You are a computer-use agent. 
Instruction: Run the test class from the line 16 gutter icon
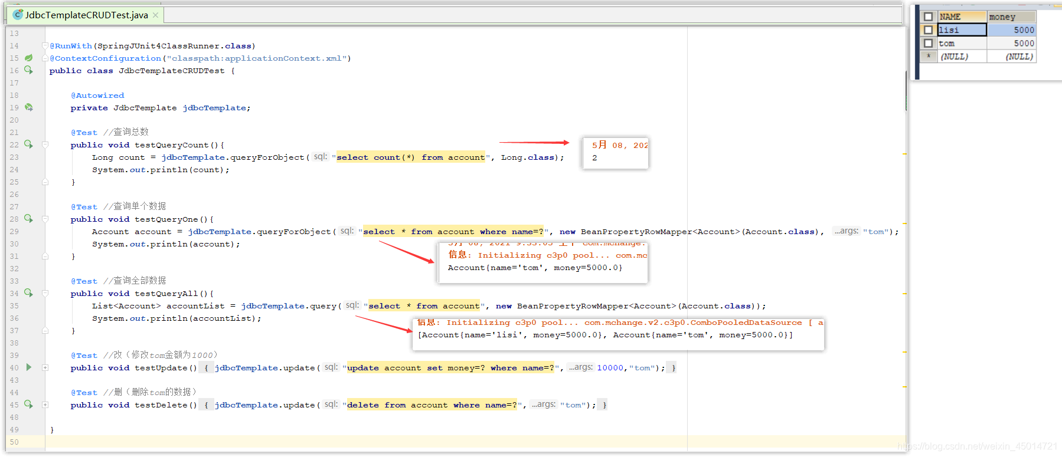coord(28,70)
